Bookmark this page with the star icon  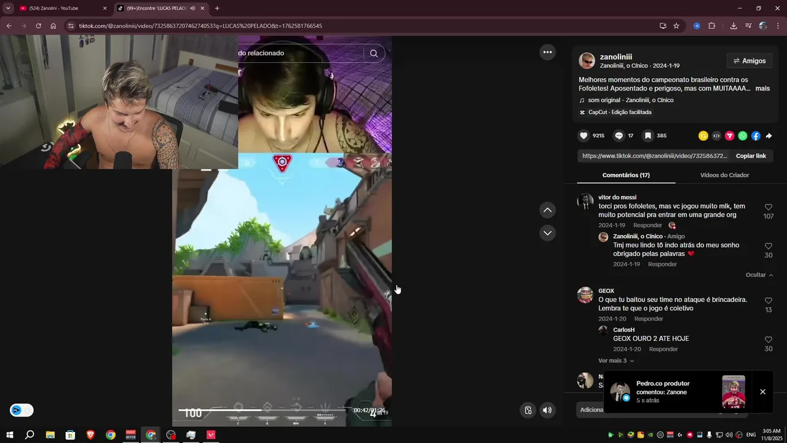pyautogui.click(x=676, y=26)
